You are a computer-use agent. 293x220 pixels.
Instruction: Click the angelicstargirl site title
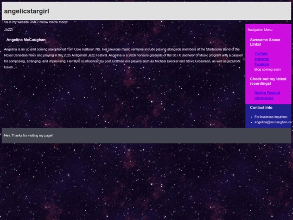27,11
